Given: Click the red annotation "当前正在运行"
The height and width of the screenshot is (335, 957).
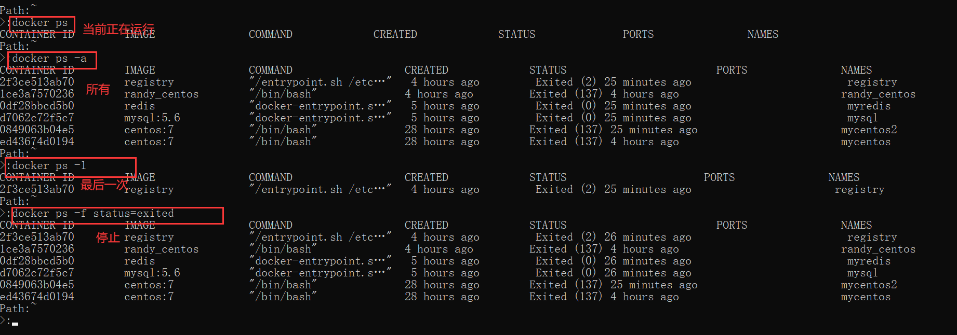Looking at the screenshot, I should (x=118, y=29).
